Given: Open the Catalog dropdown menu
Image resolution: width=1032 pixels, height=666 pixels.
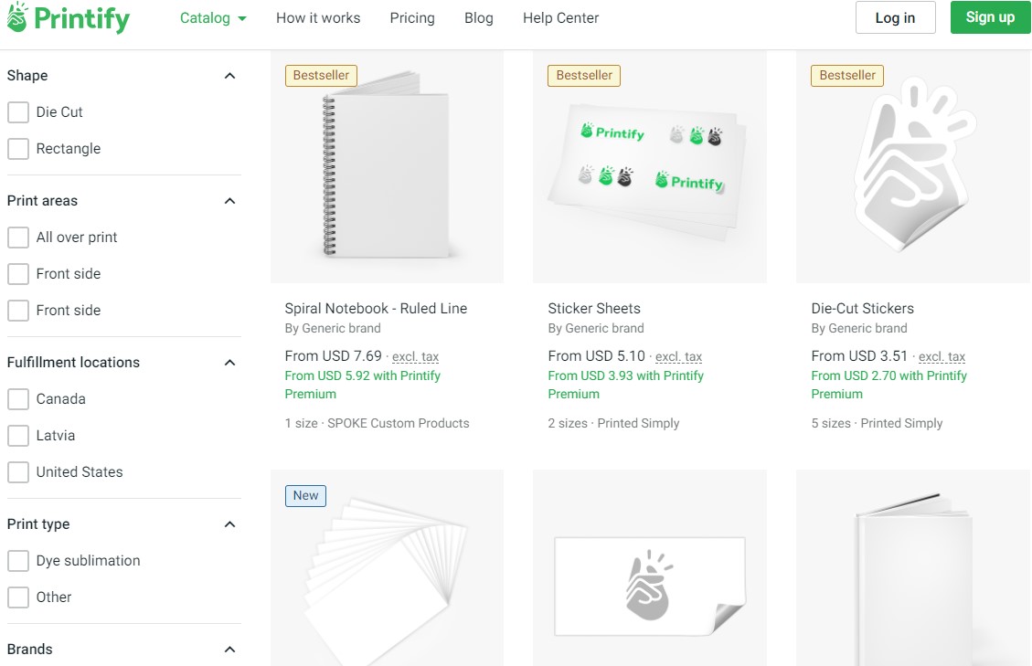Looking at the screenshot, I should pos(212,17).
